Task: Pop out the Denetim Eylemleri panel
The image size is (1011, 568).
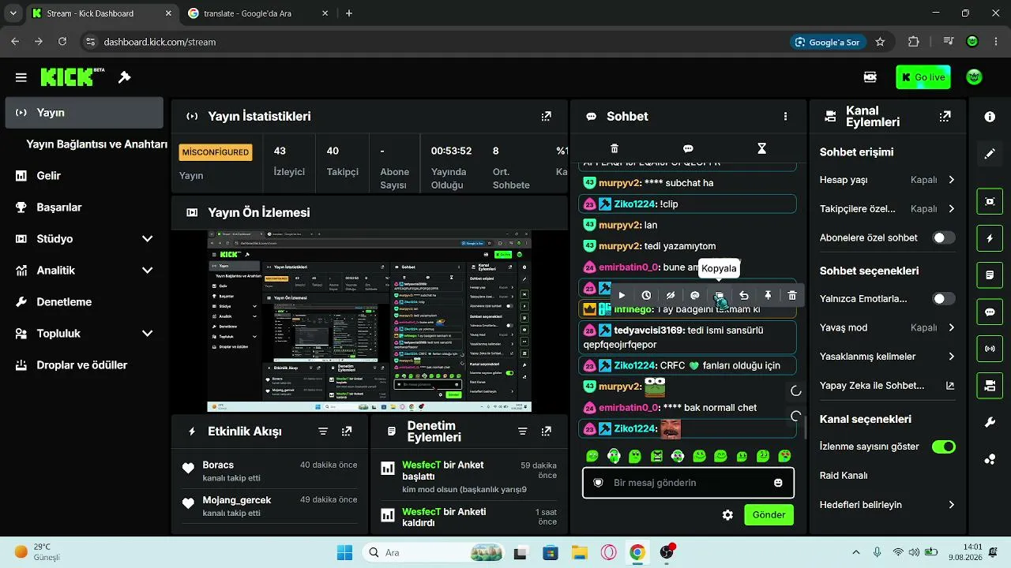Action: 546,432
